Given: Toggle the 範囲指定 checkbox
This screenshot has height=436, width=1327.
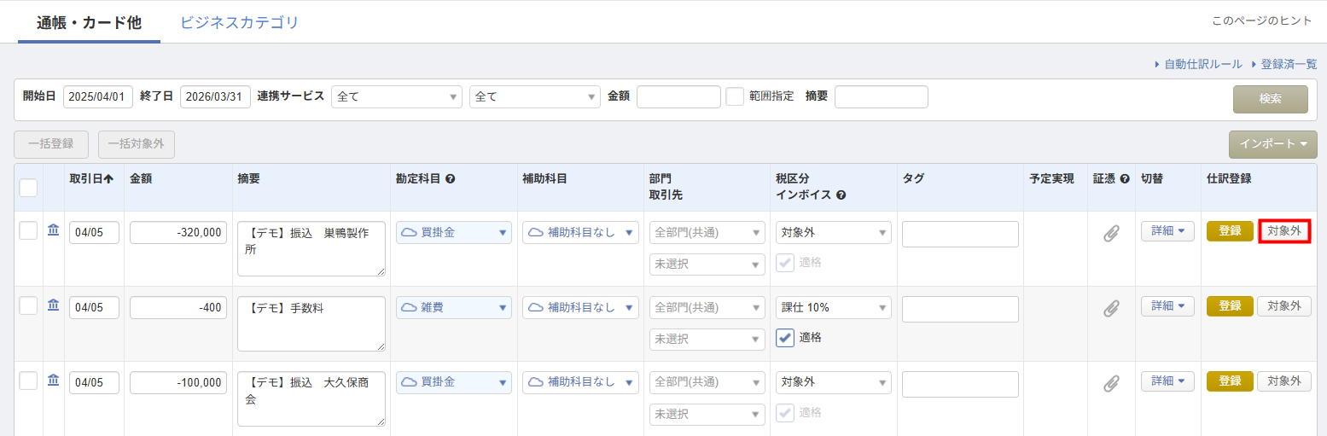Looking at the screenshot, I should click(x=735, y=96).
